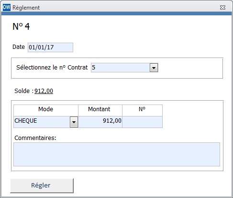Click the Montant column header
The width and height of the screenshot is (233, 198).
click(100, 110)
